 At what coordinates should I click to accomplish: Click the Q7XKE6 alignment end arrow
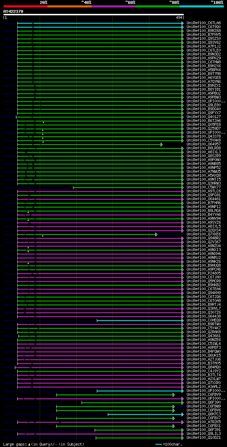(x=156, y=234)
